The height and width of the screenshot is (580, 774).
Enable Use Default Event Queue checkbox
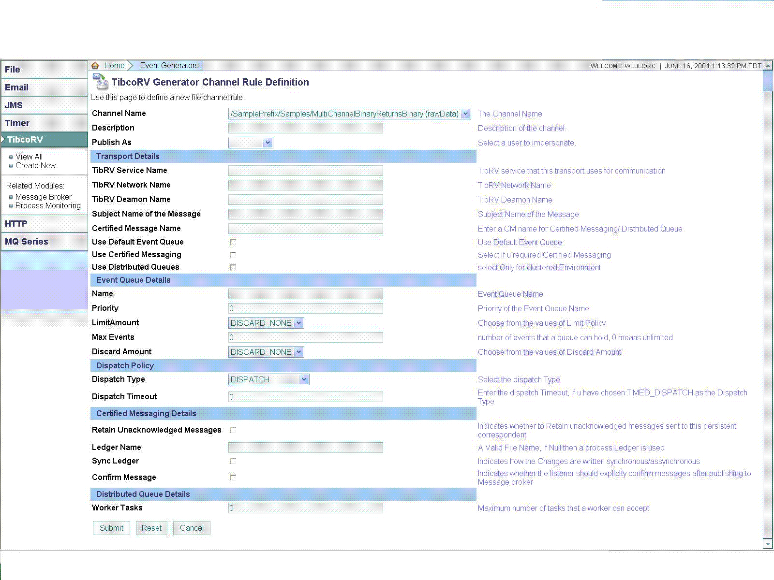233,242
